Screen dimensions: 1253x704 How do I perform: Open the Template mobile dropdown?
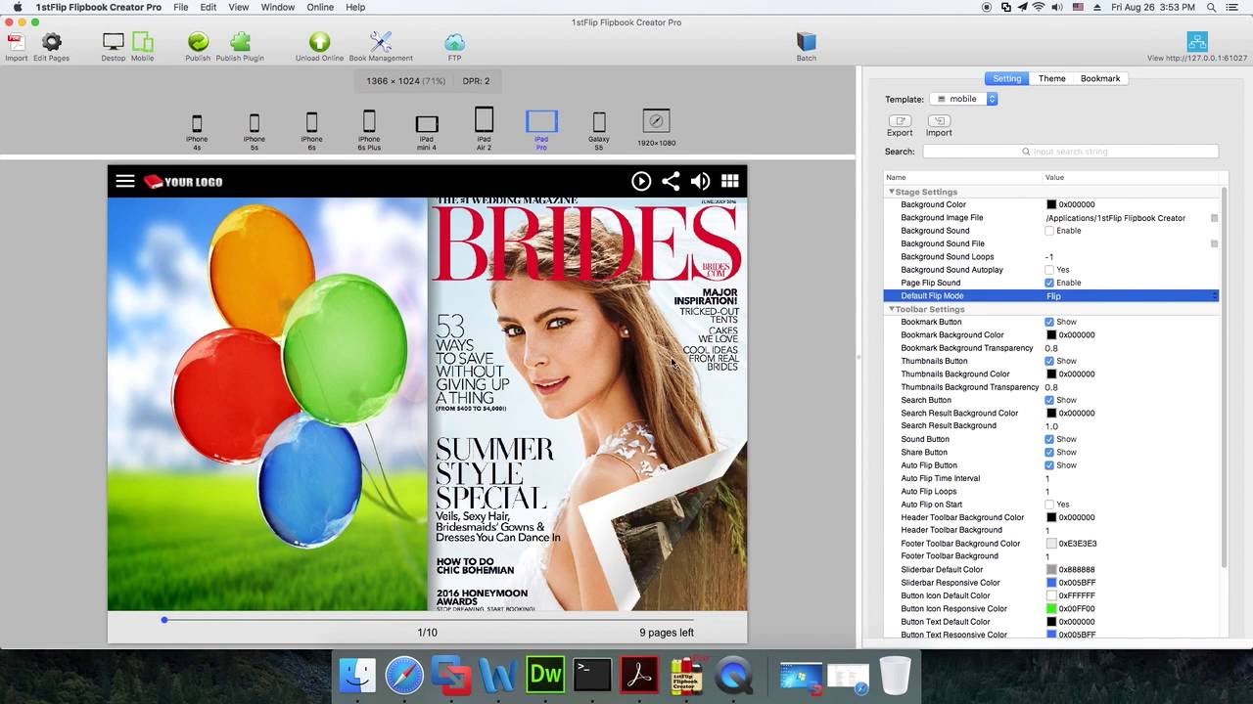point(963,99)
